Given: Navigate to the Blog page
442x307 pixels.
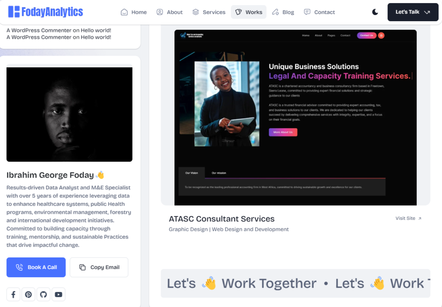Looking at the screenshot, I should pyautogui.click(x=283, y=12).
